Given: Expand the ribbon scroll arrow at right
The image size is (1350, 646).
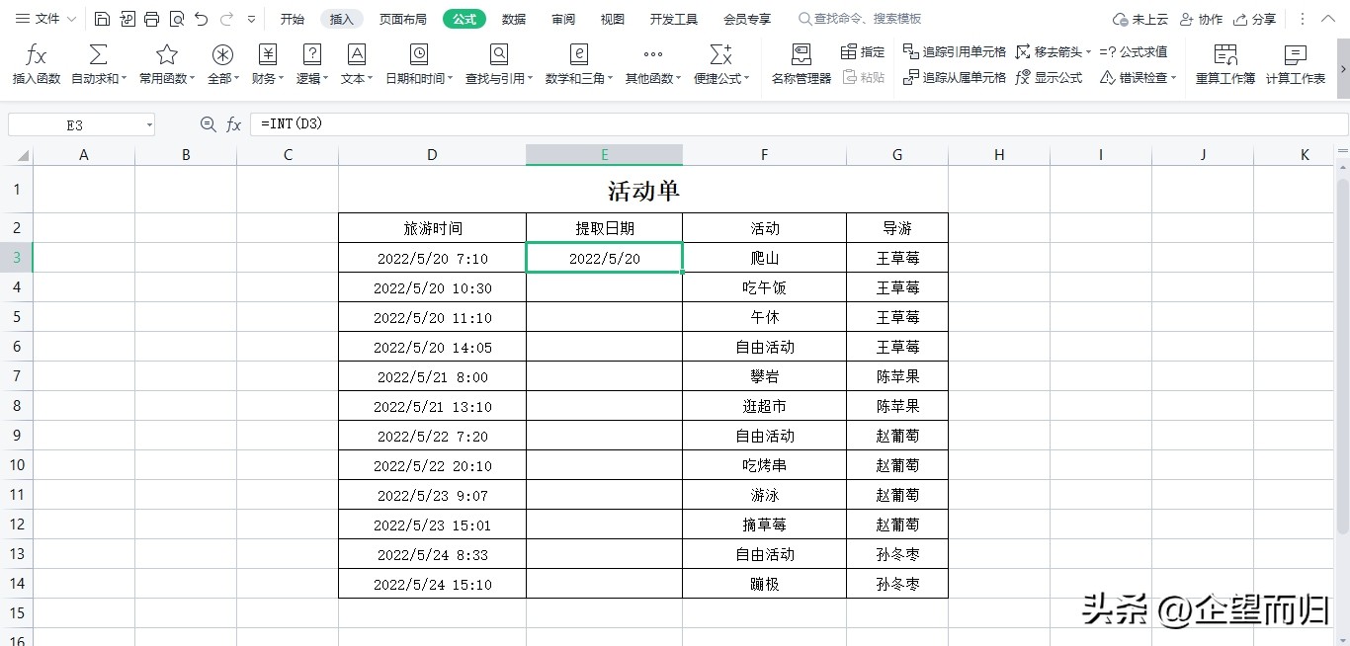Looking at the screenshot, I should click(1343, 68).
